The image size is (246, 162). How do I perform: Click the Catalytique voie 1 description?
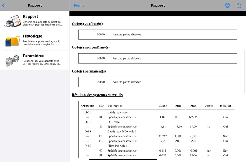(118, 112)
